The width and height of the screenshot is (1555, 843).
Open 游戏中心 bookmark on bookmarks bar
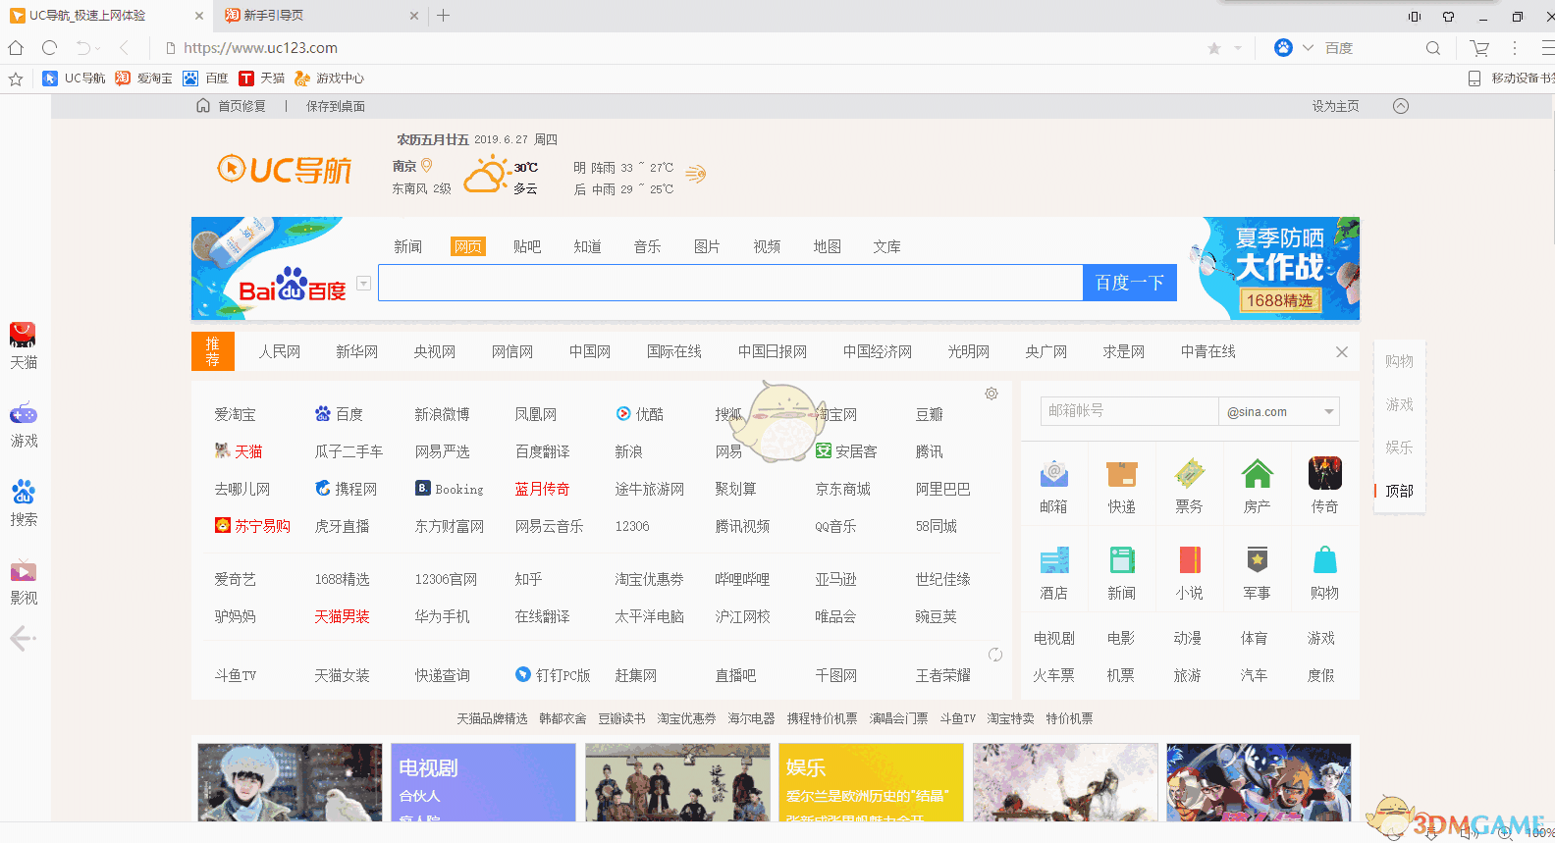[x=329, y=79]
